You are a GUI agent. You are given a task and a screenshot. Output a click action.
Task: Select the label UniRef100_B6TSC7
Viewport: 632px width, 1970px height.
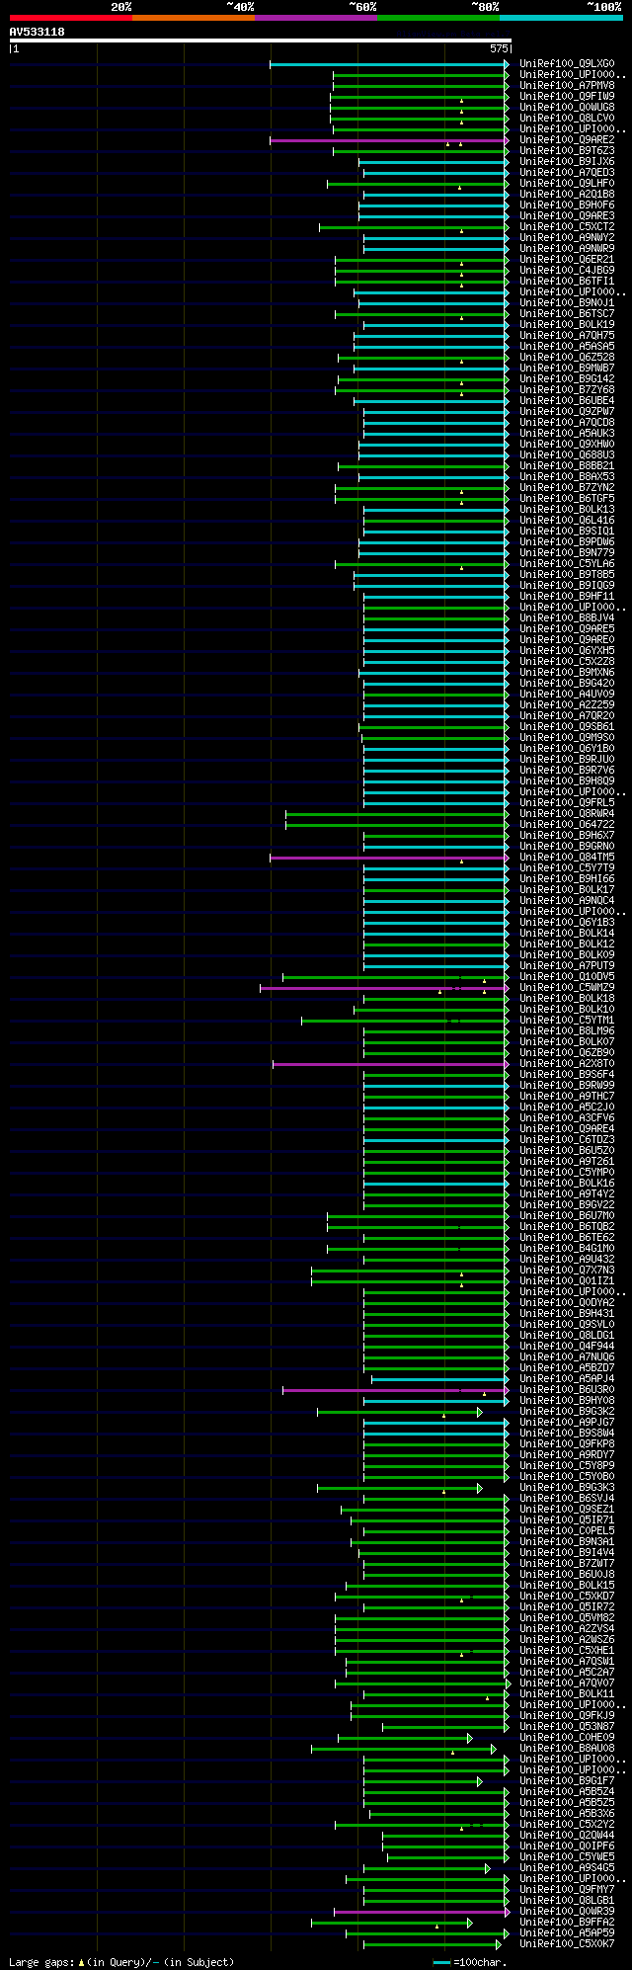click(567, 314)
